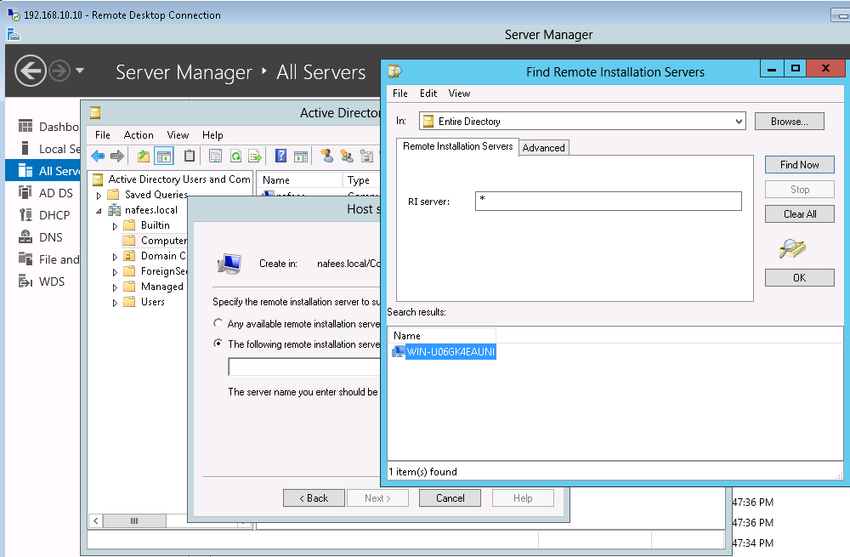Open the View menu in Find Remote Installation Servers
Screen dimensions: 850x557
tap(459, 94)
